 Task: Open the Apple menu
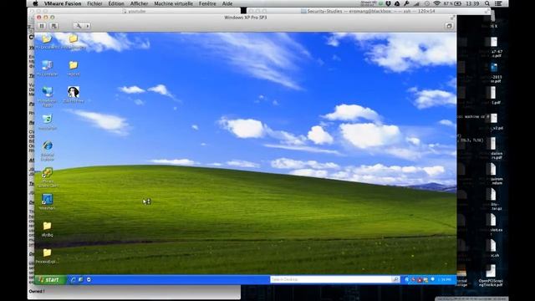click(x=35, y=3)
